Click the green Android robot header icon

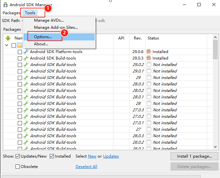[8, 38]
